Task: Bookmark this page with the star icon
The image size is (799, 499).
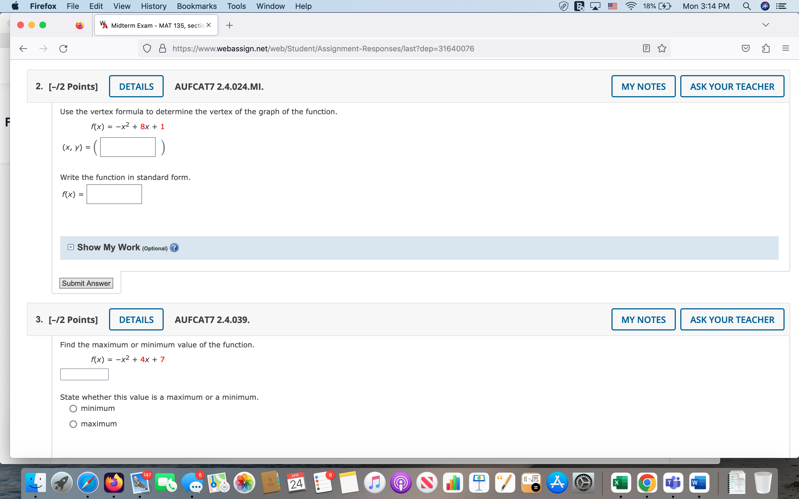Action: 661,48
